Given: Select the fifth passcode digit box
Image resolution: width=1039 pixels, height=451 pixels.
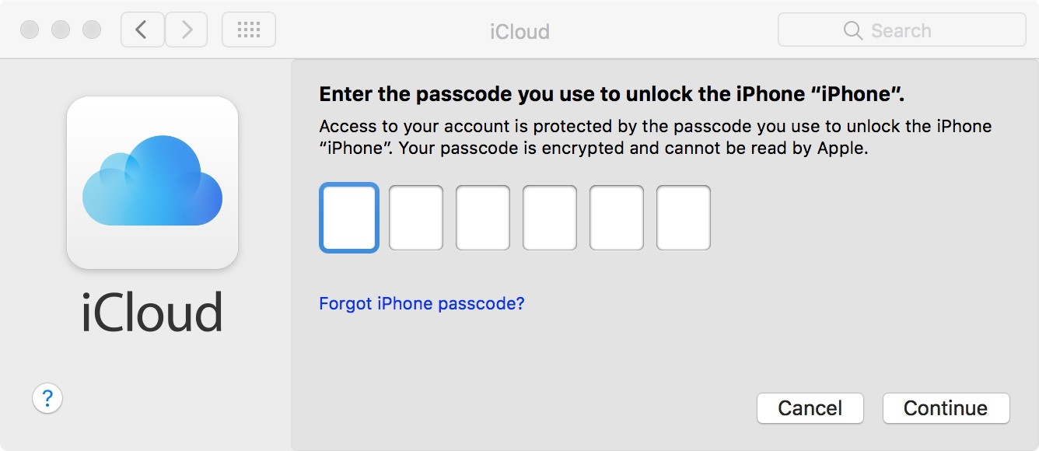Looking at the screenshot, I should pyautogui.click(x=617, y=218).
